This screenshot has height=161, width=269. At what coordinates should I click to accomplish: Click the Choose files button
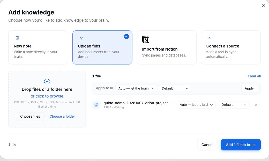click(x=30, y=117)
